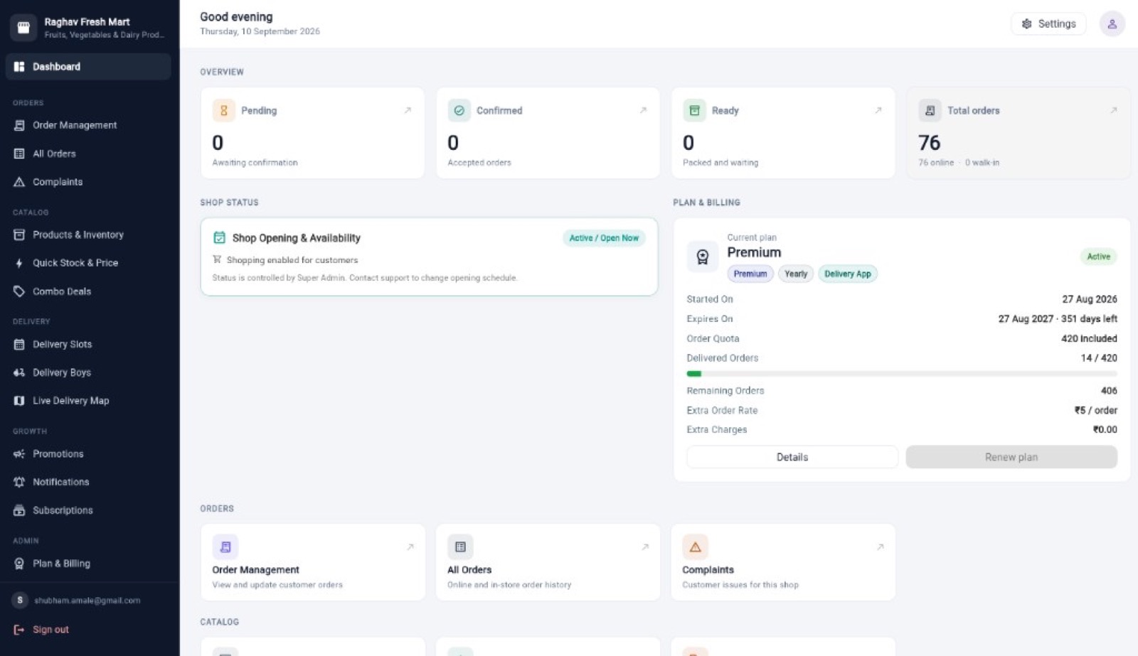This screenshot has height=656, width=1138.
Task: Click the Pending hourglass icon
Action: tap(224, 110)
